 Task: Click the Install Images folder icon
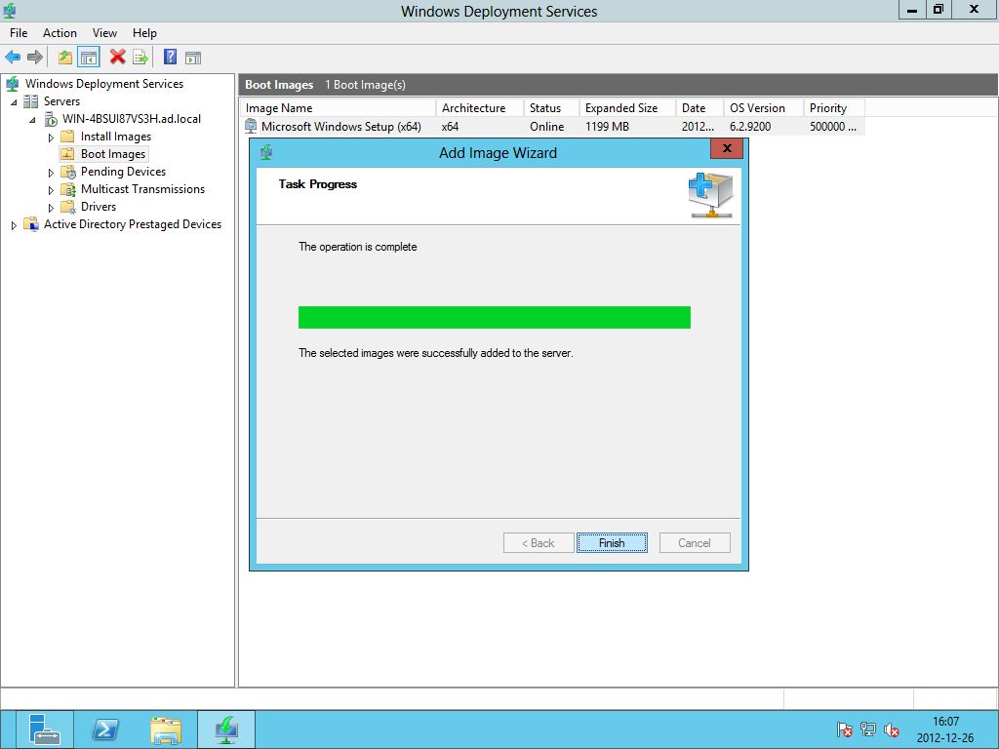[x=67, y=137]
